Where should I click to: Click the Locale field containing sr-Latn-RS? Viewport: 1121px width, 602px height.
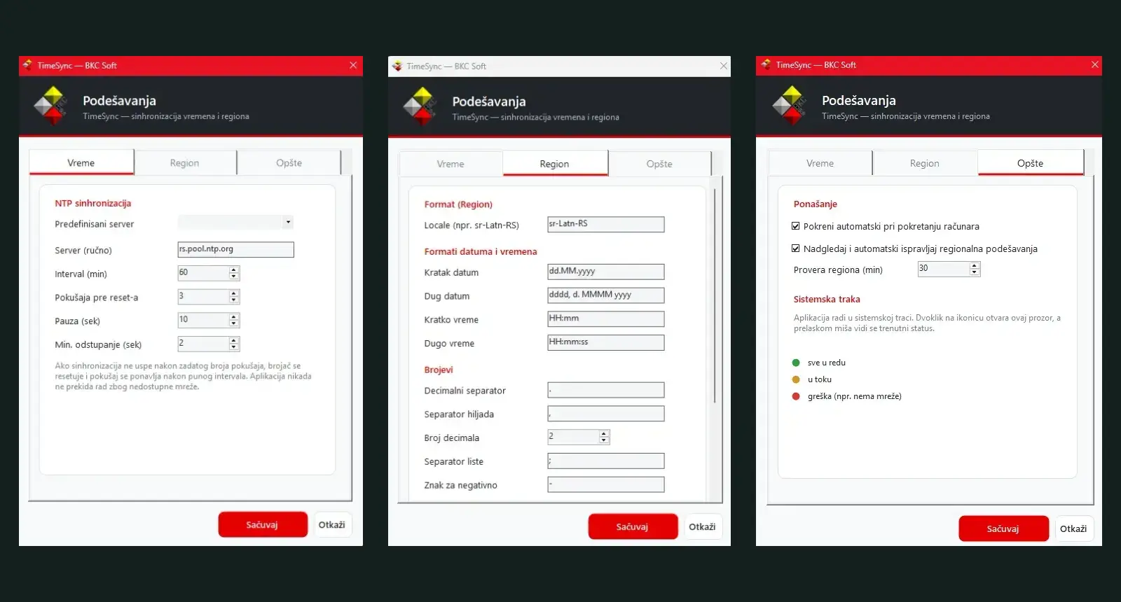tap(606, 224)
